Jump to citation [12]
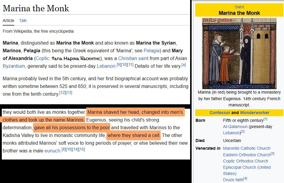284x183 pixels. 63,93
